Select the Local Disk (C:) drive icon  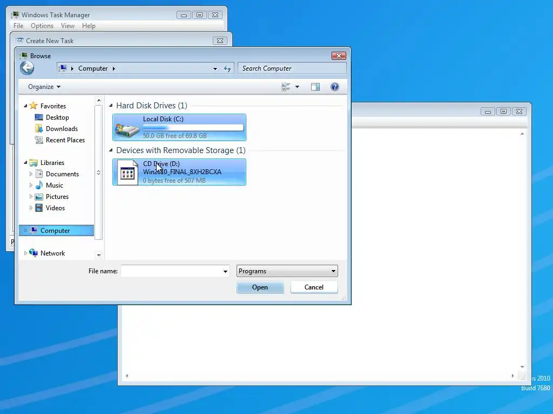[126, 130]
